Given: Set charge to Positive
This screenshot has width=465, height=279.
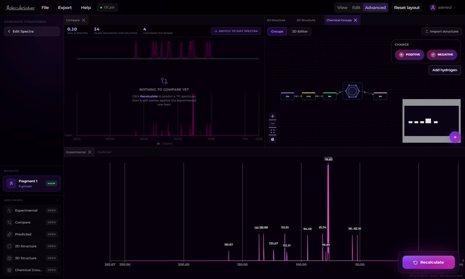Looking at the screenshot, I should coord(409,55).
